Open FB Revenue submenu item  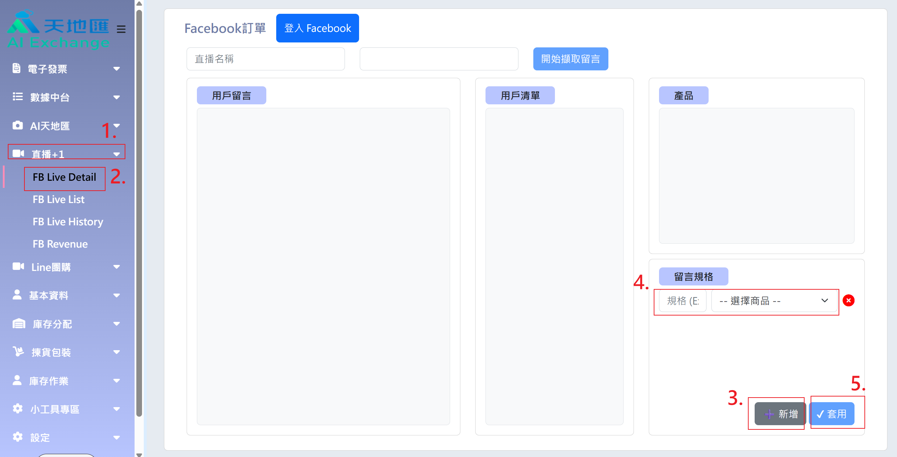point(60,244)
